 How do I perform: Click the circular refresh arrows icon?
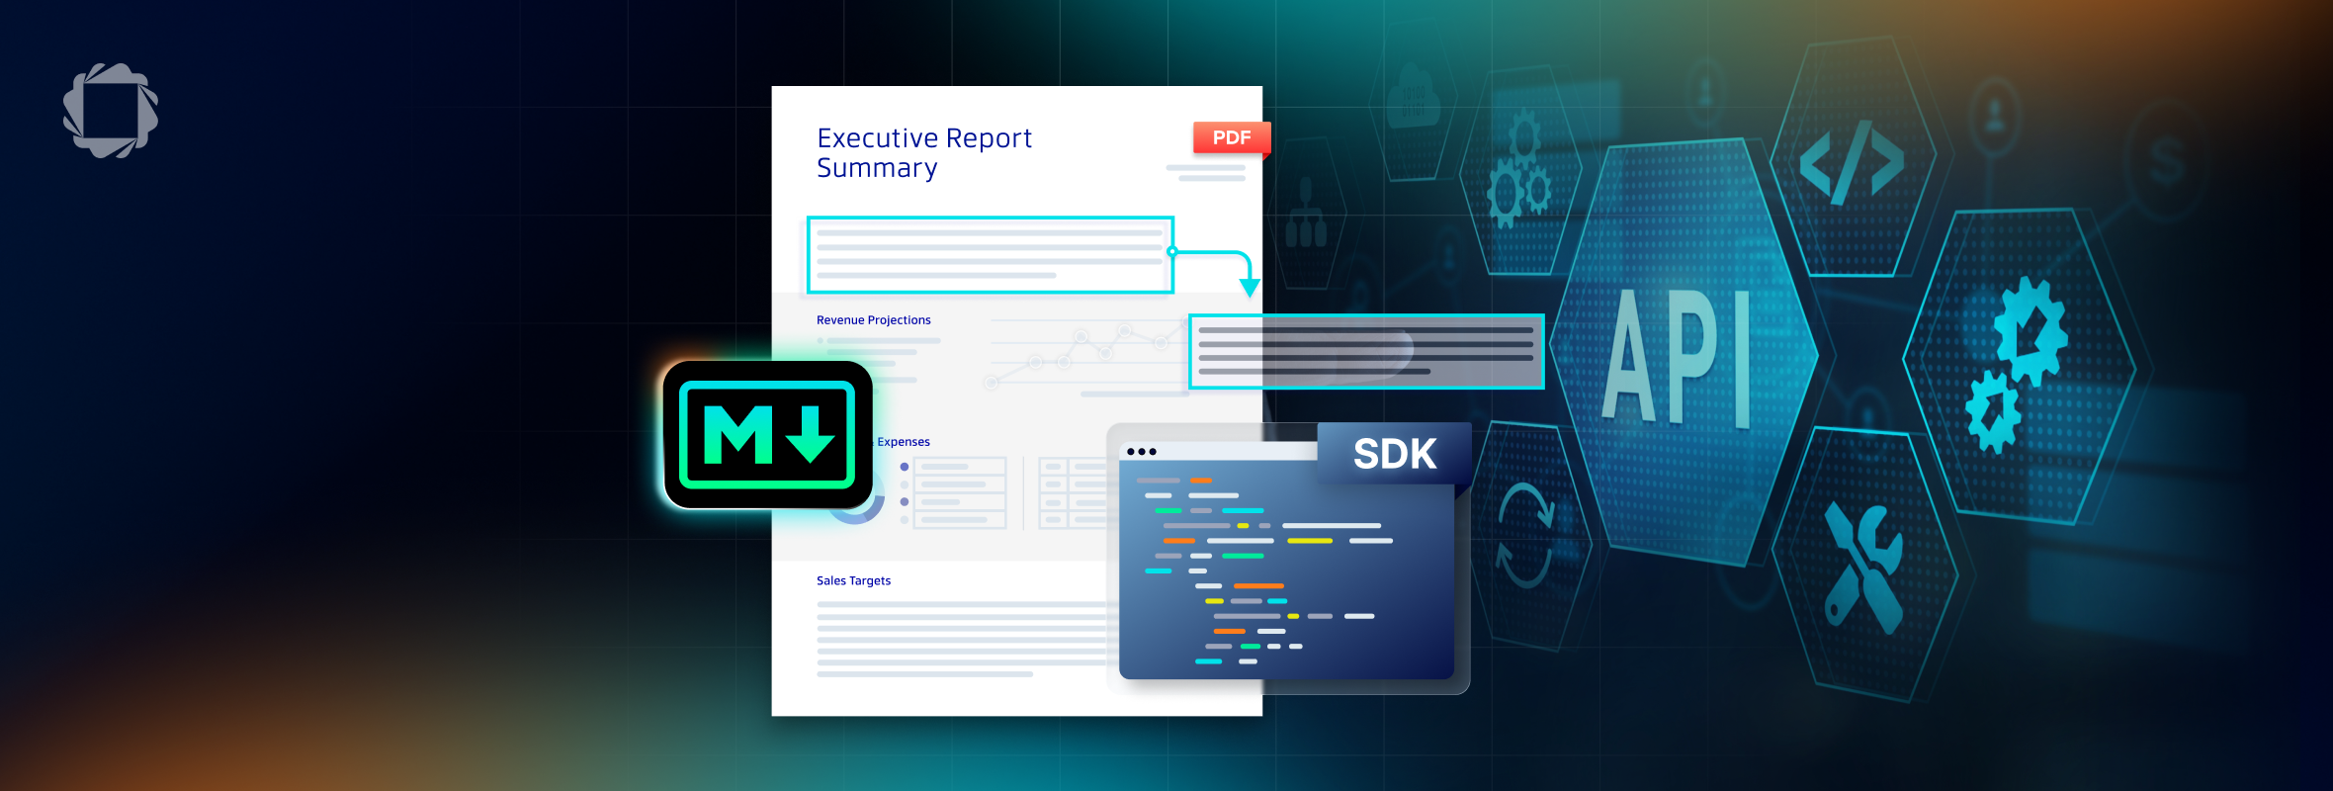pos(1525,535)
